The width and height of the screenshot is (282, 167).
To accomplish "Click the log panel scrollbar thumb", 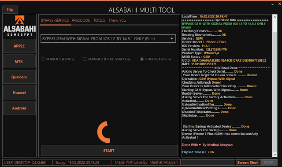I will pyautogui.click(x=275, y=92).
